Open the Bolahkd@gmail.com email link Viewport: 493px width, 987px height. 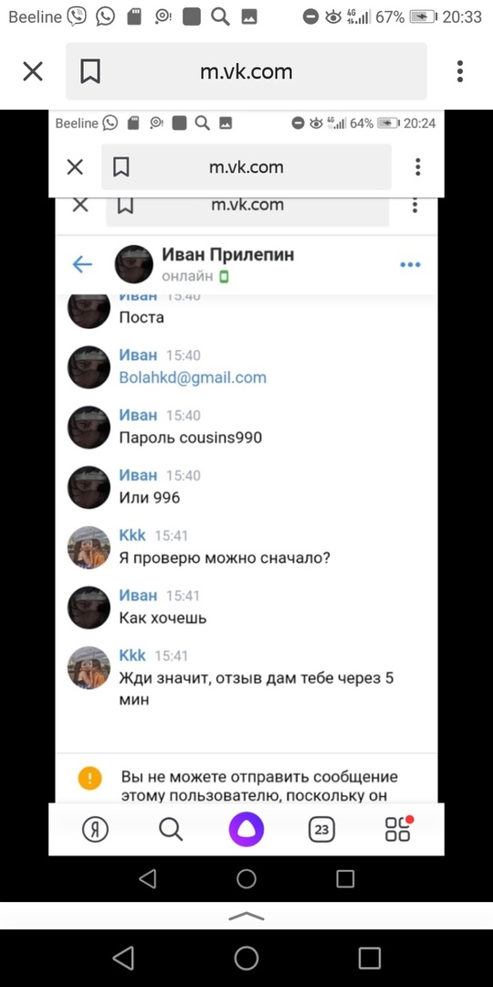coord(193,377)
